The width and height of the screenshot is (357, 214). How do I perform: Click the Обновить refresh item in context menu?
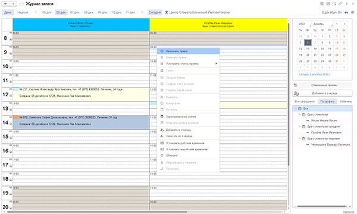[x=172, y=156]
